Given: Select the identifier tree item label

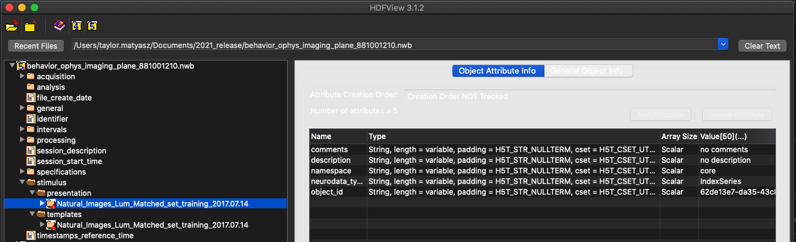Looking at the screenshot, I should 53,119.
